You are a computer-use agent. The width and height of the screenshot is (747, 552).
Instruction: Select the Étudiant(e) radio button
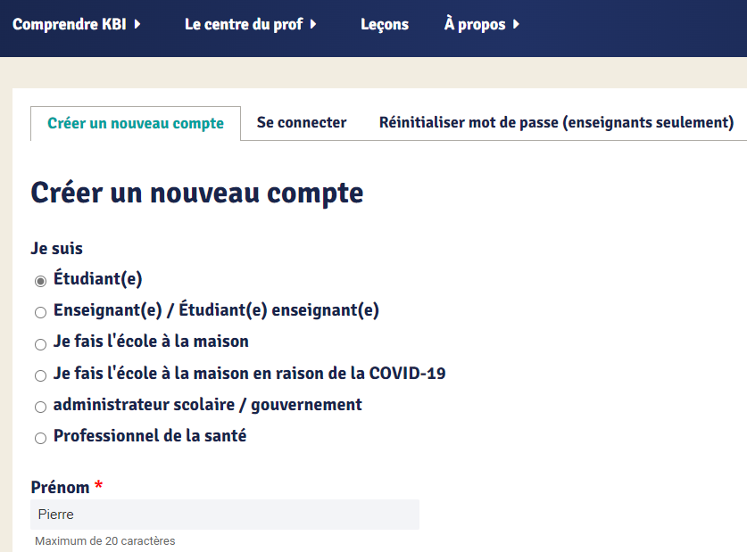coord(40,281)
